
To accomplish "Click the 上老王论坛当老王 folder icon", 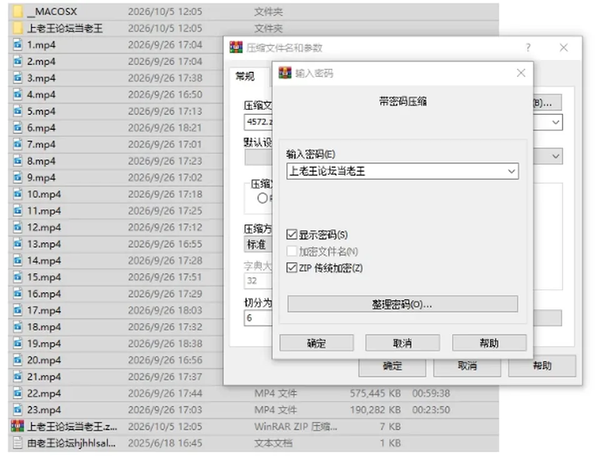I will pos(17,28).
